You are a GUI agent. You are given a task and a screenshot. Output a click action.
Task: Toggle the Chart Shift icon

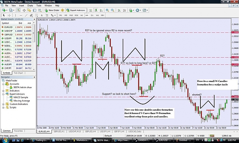point(125,10)
